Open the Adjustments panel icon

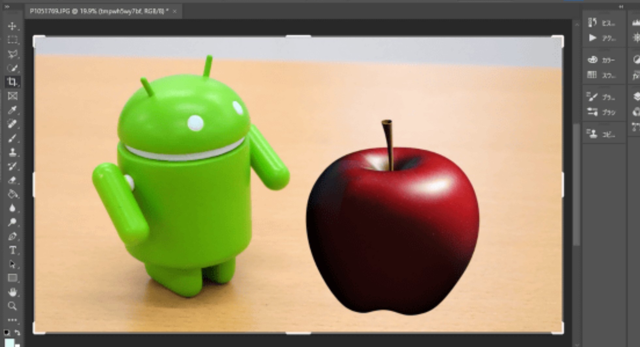pos(636,60)
